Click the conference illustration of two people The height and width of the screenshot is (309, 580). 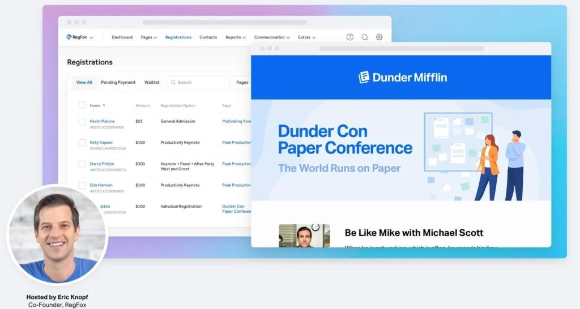(475, 156)
